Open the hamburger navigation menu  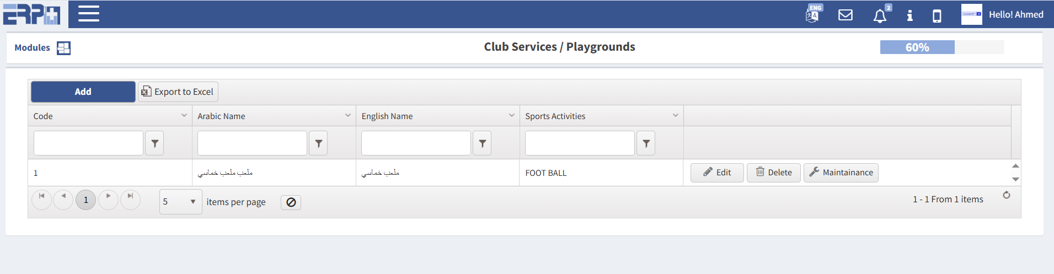pyautogui.click(x=88, y=14)
